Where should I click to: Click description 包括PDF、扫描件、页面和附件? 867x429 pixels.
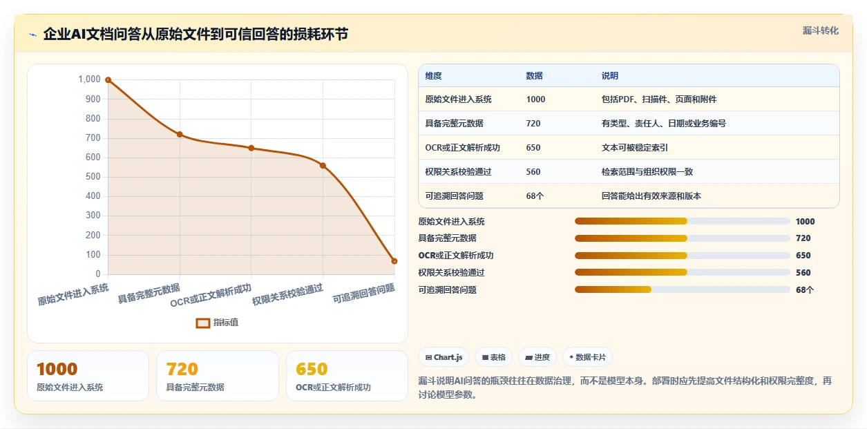point(659,99)
